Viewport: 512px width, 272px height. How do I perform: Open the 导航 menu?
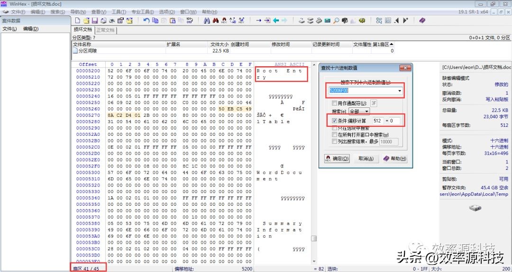coord(78,12)
